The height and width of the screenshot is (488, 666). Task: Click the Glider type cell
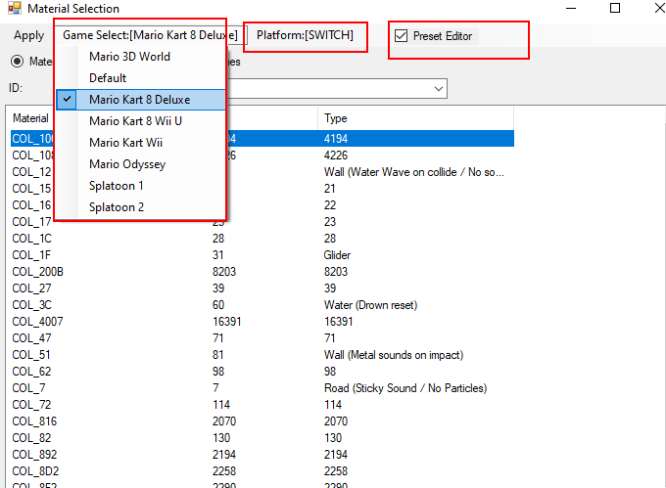tap(337, 255)
